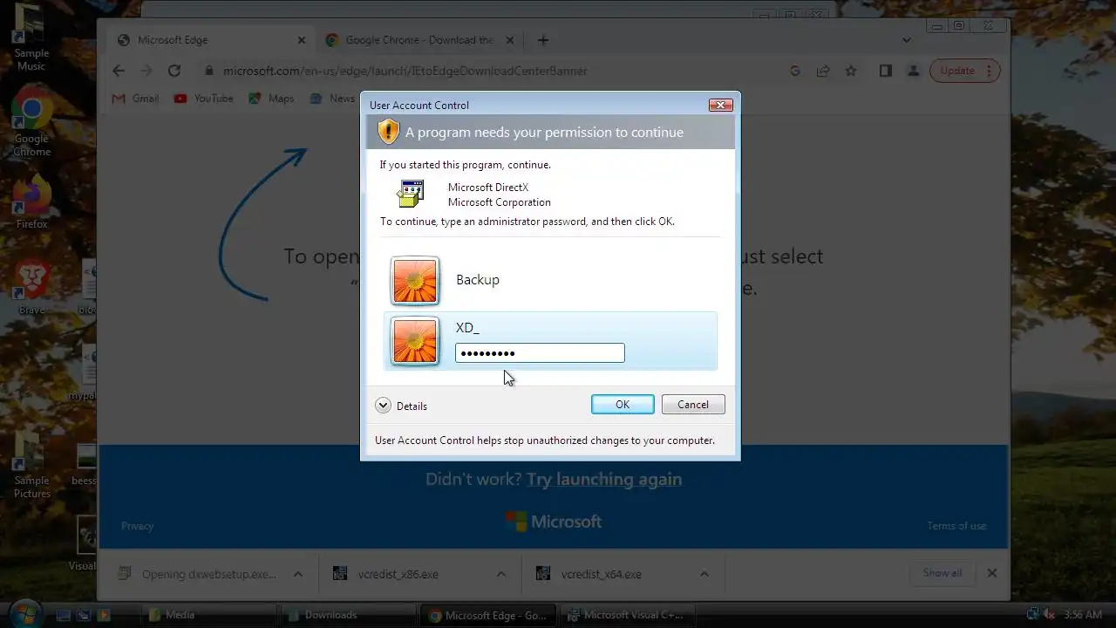The height and width of the screenshot is (628, 1116).
Task: Open the Privacy link on Edge page
Action: pyautogui.click(x=138, y=526)
